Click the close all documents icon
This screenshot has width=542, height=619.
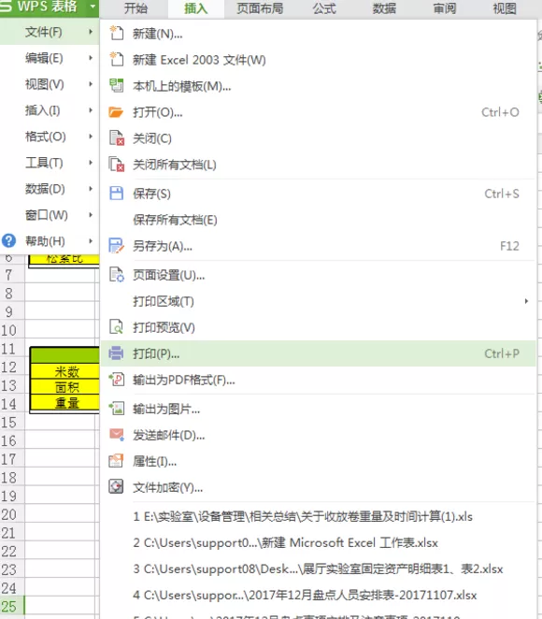pyautogui.click(x=117, y=165)
